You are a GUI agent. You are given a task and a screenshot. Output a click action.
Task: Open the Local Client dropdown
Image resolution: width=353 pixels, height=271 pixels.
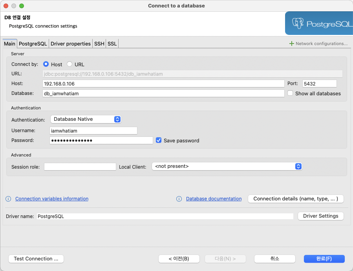coord(227,166)
